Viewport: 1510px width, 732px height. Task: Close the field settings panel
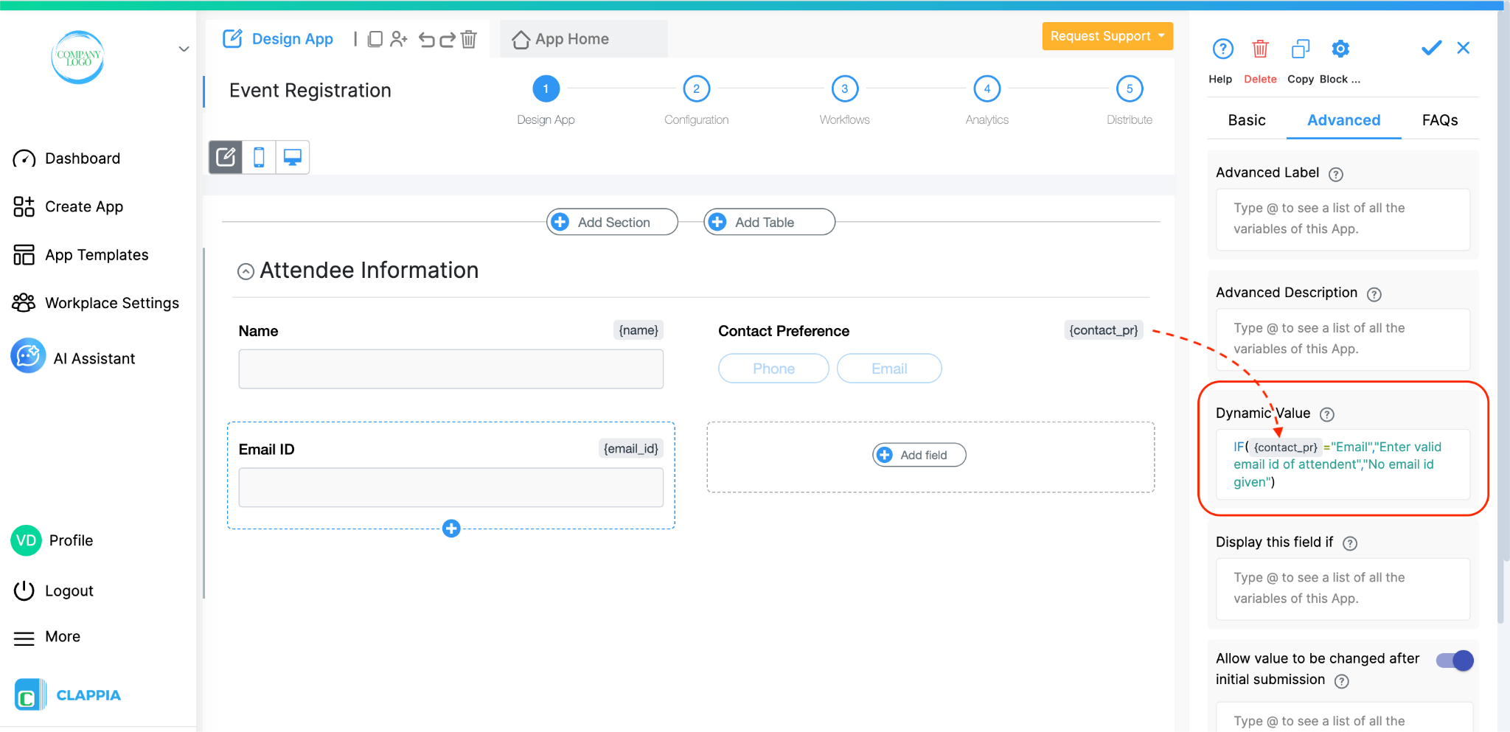pos(1464,48)
